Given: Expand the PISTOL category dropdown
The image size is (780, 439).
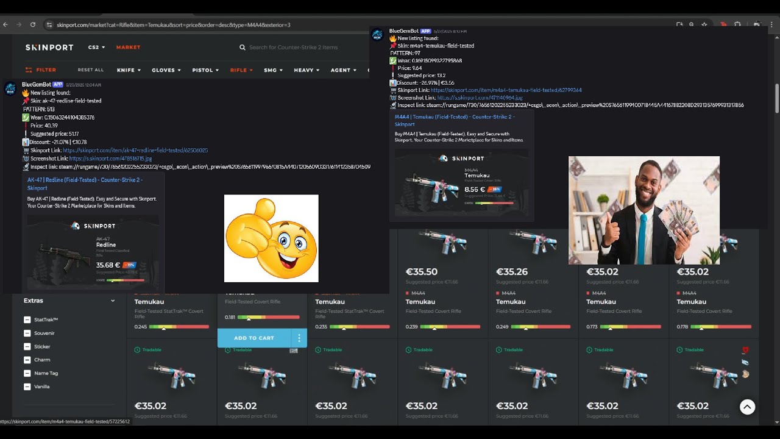Looking at the screenshot, I should [205, 70].
